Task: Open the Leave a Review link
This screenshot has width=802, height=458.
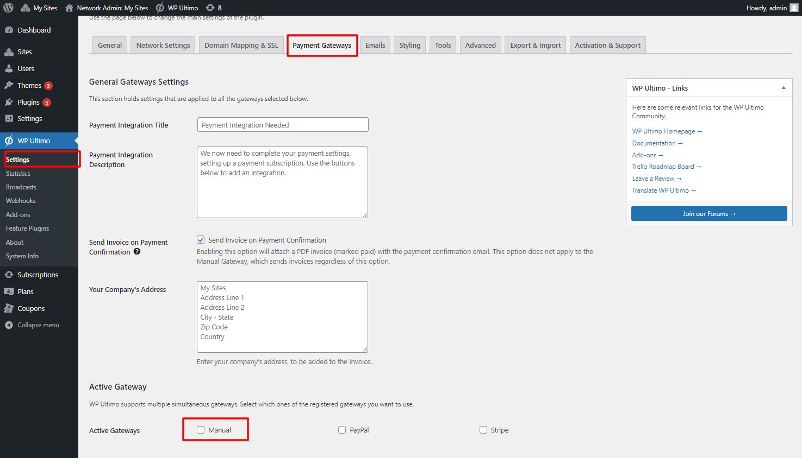Action: tap(656, 179)
